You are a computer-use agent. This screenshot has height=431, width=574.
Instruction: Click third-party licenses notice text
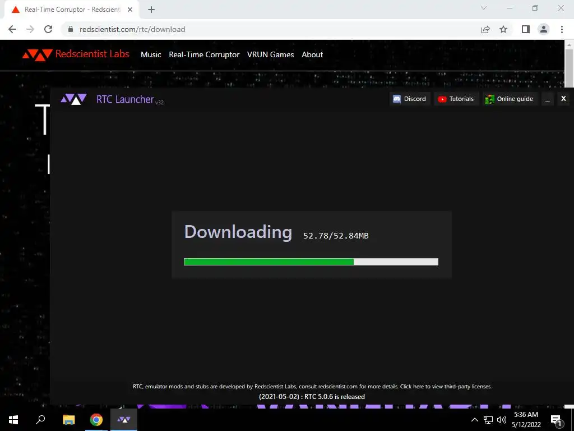point(312,386)
